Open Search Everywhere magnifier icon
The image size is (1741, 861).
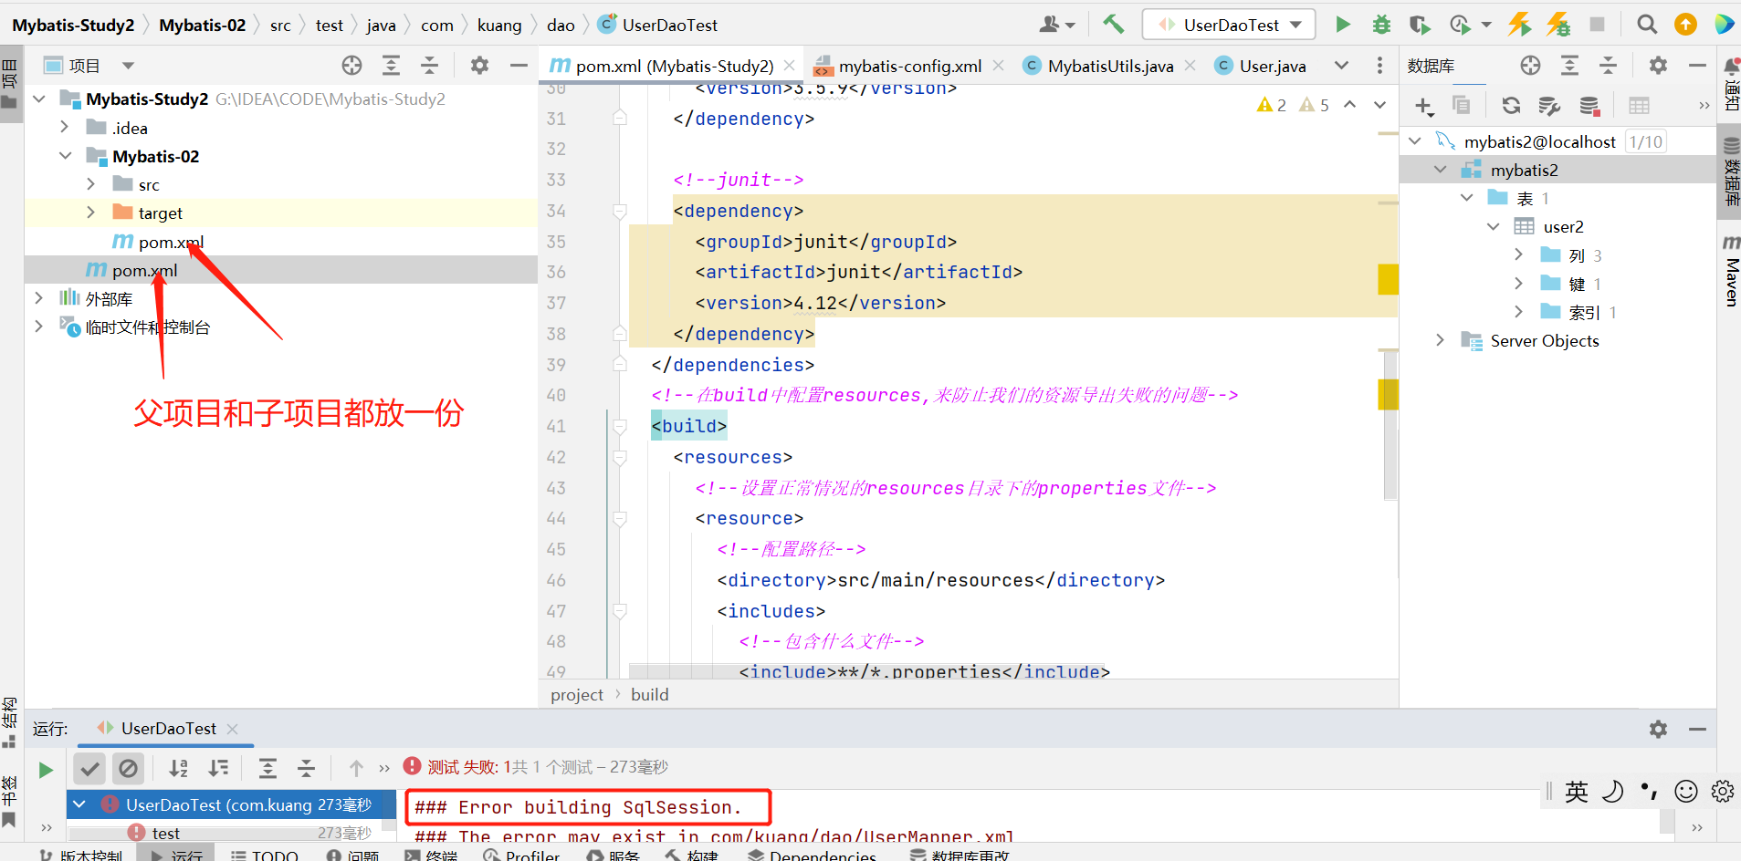(1646, 25)
